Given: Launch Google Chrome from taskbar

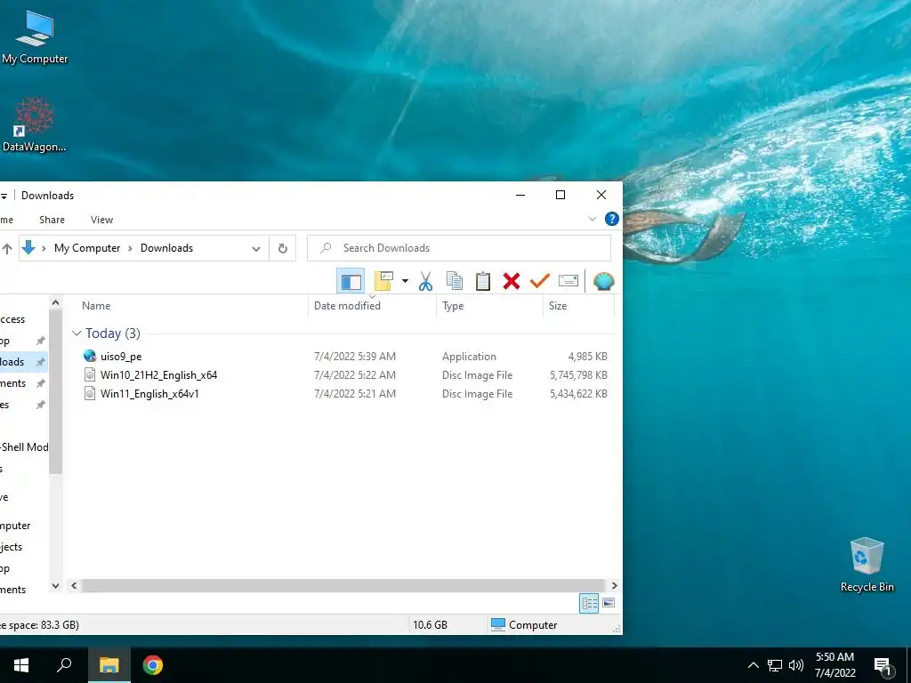Looking at the screenshot, I should [x=152, y=665].
